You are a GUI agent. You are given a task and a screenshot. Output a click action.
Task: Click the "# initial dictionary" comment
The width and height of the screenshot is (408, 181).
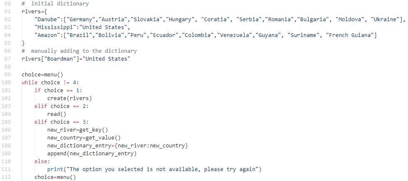(55, 4)
